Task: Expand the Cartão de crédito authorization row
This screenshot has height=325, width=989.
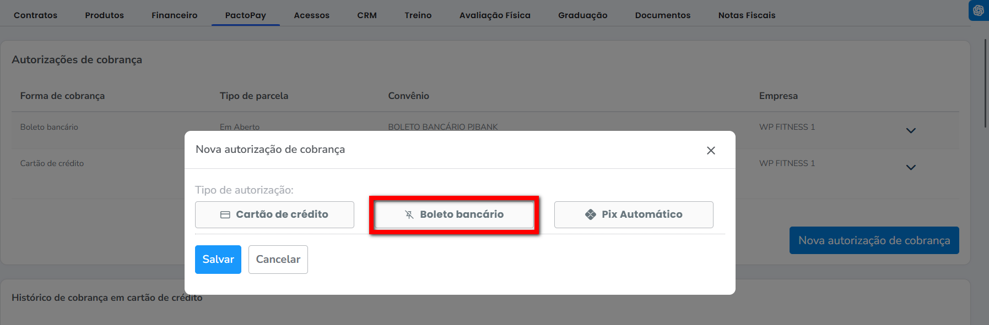Action: click(911, 167)
